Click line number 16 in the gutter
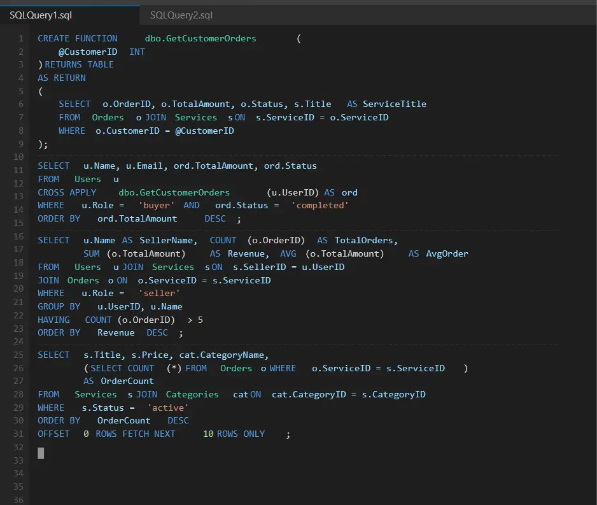The image size is (597, 505). click(x=18, y=236)
